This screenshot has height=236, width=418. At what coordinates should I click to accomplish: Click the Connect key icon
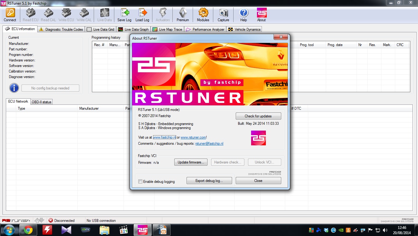click(x=10, y=13)
